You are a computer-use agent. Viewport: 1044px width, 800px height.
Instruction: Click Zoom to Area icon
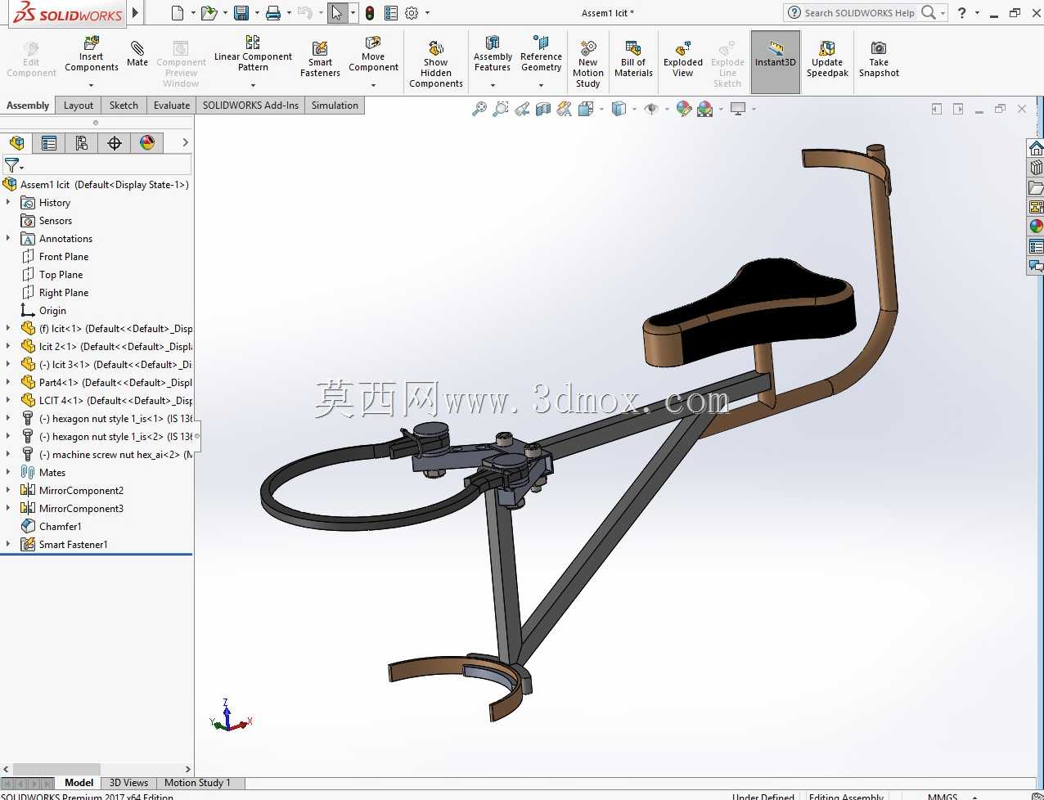click(x=501, y=109)
